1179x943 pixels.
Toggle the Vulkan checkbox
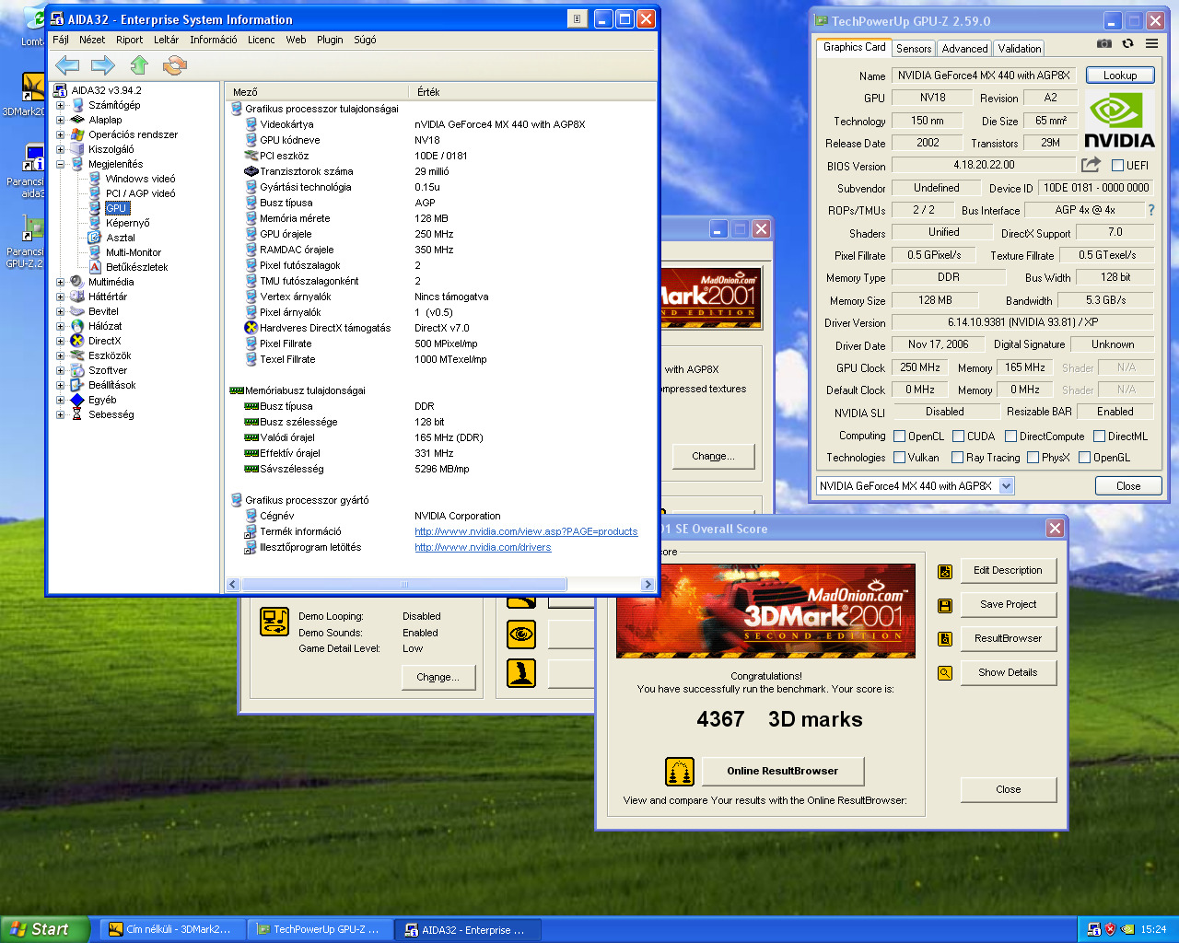point(900,458)
